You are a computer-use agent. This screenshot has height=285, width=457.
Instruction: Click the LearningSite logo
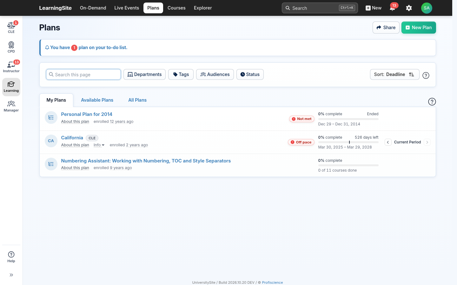(x=55, y=8)
